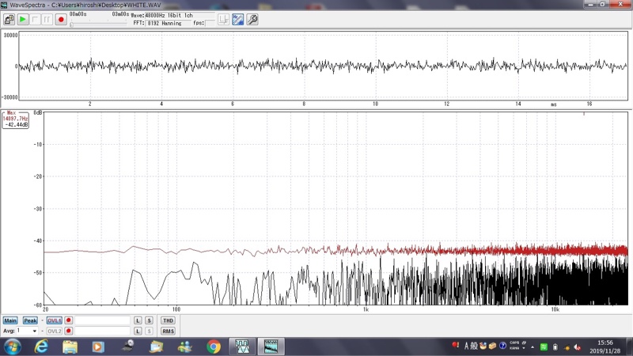Viewport: 633px width, 356px height.
Task: Click the OVL1 overlay name field
Action: coord(103,320)
